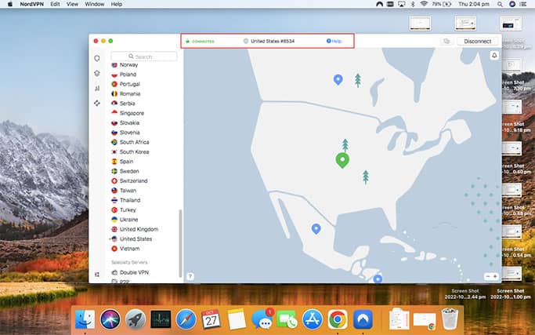Launch Safari from the Dock

(186, 319)
